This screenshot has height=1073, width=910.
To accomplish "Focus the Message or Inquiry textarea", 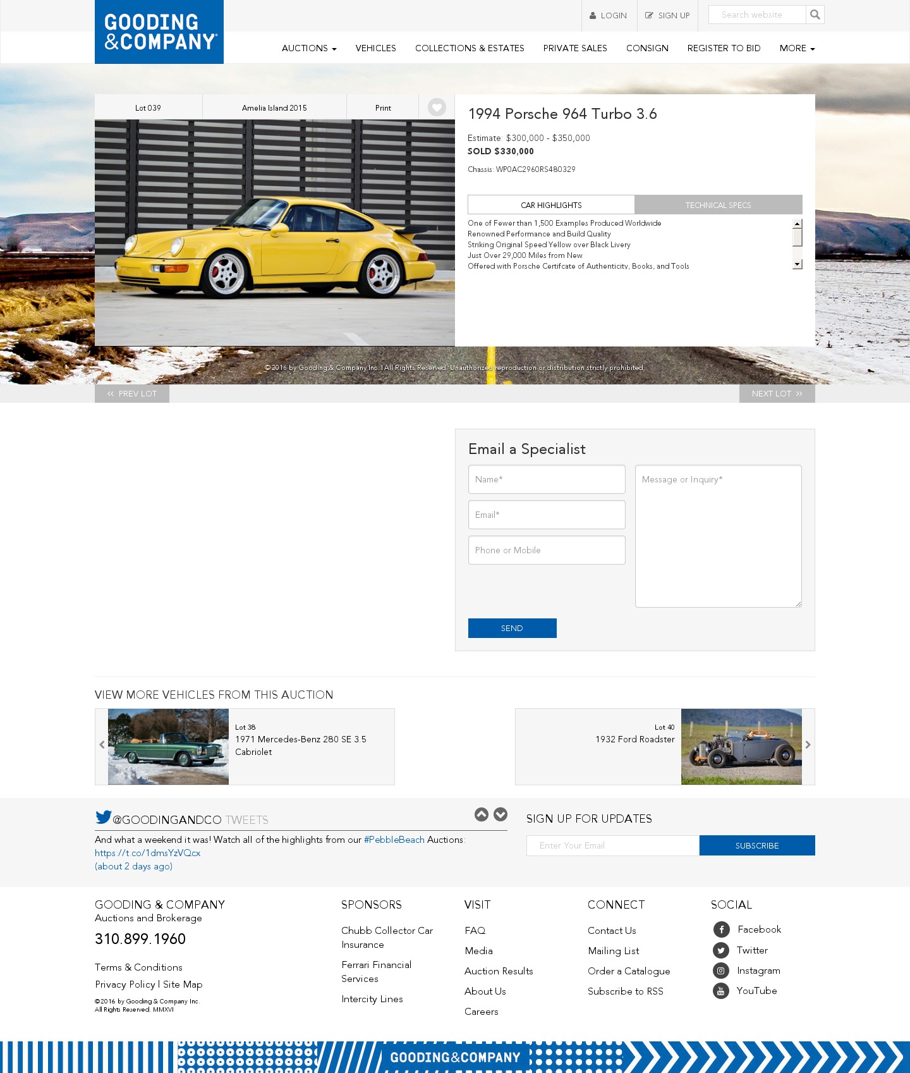I will pos(719,536).
